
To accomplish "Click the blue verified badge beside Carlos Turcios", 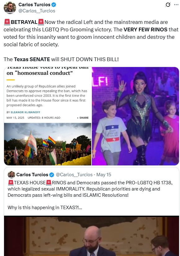I will coord(54,5).
